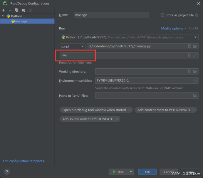Viewport: 203px width, 178px height.
Task: Remove Open run/debug tool window option
Action: 129,110
